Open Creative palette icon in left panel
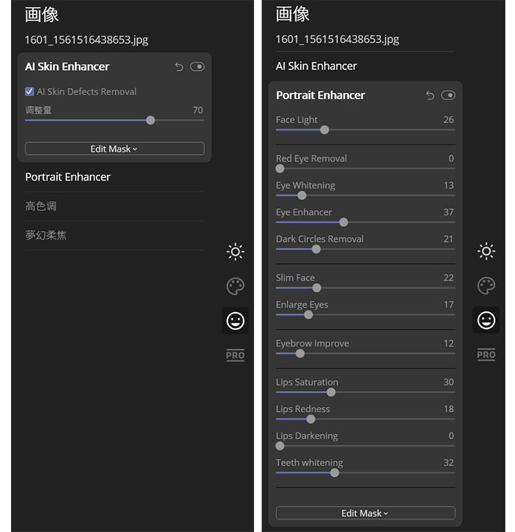This screenshot has width=515, height=532. [x=236, y=287]
